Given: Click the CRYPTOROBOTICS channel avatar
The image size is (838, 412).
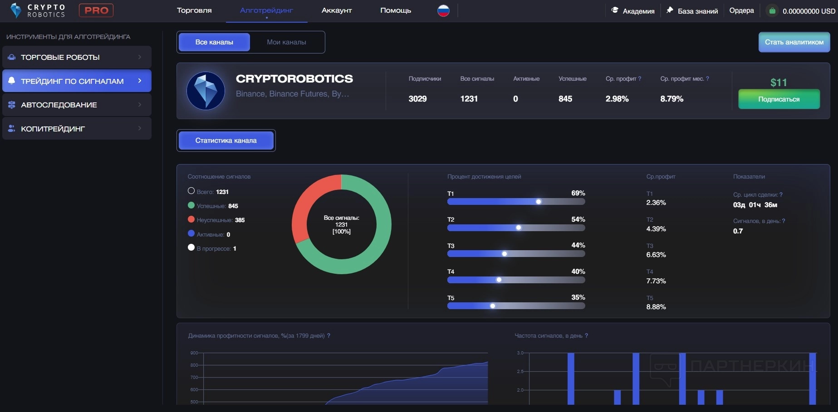Looking at the screenshot, I should tap(206, 91).
